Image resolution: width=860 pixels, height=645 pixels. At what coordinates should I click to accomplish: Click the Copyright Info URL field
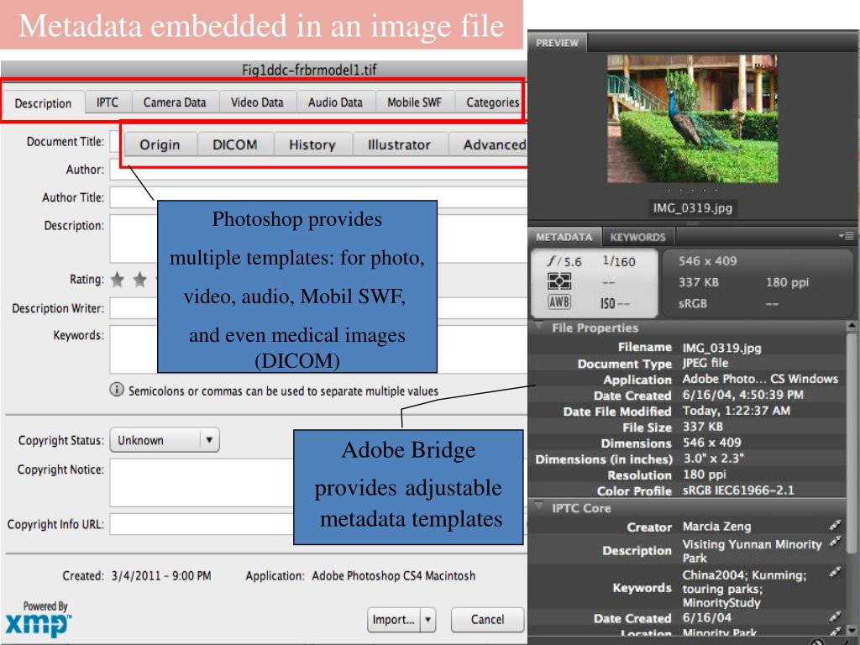pyautogui.click(x=202, y=524)
